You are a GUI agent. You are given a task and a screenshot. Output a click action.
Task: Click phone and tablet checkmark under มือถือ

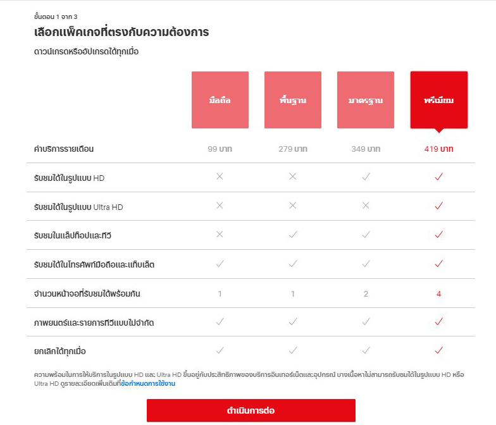(220, 263)
